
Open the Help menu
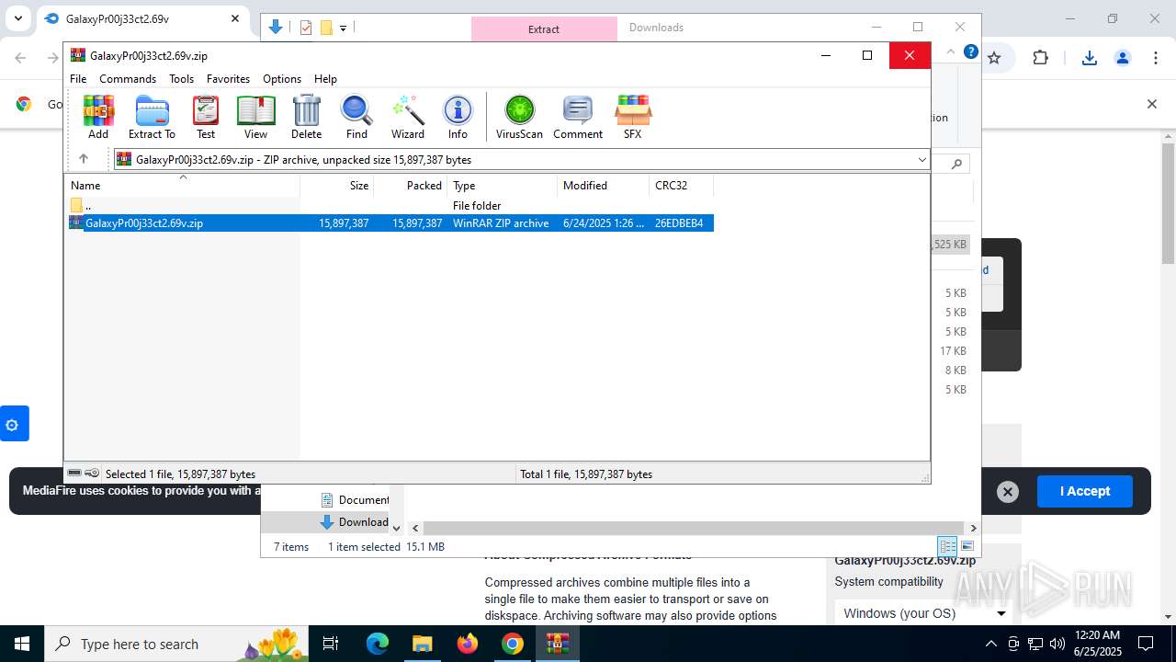tap(325, 79)
